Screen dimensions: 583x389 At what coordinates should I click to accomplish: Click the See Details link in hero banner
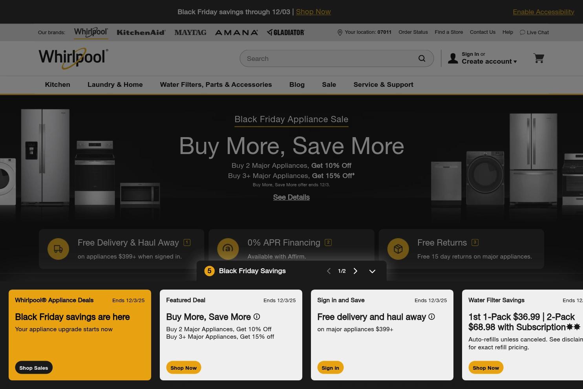click(291, 197)
